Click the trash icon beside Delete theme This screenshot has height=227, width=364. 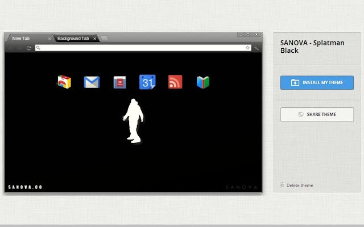pyautogui.click(x=282, y=185)
